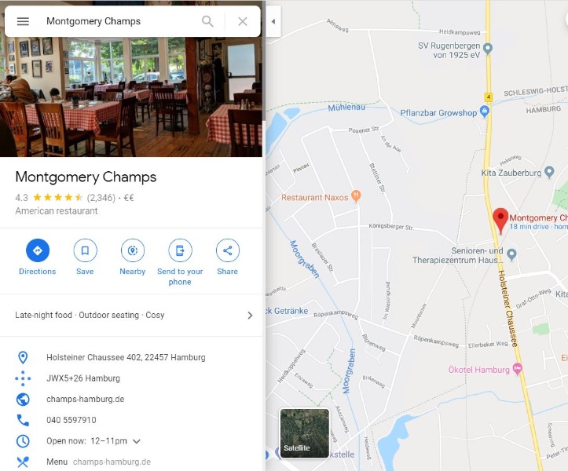
Task: Click the search magnifier icon
Action: coord(207,21)
